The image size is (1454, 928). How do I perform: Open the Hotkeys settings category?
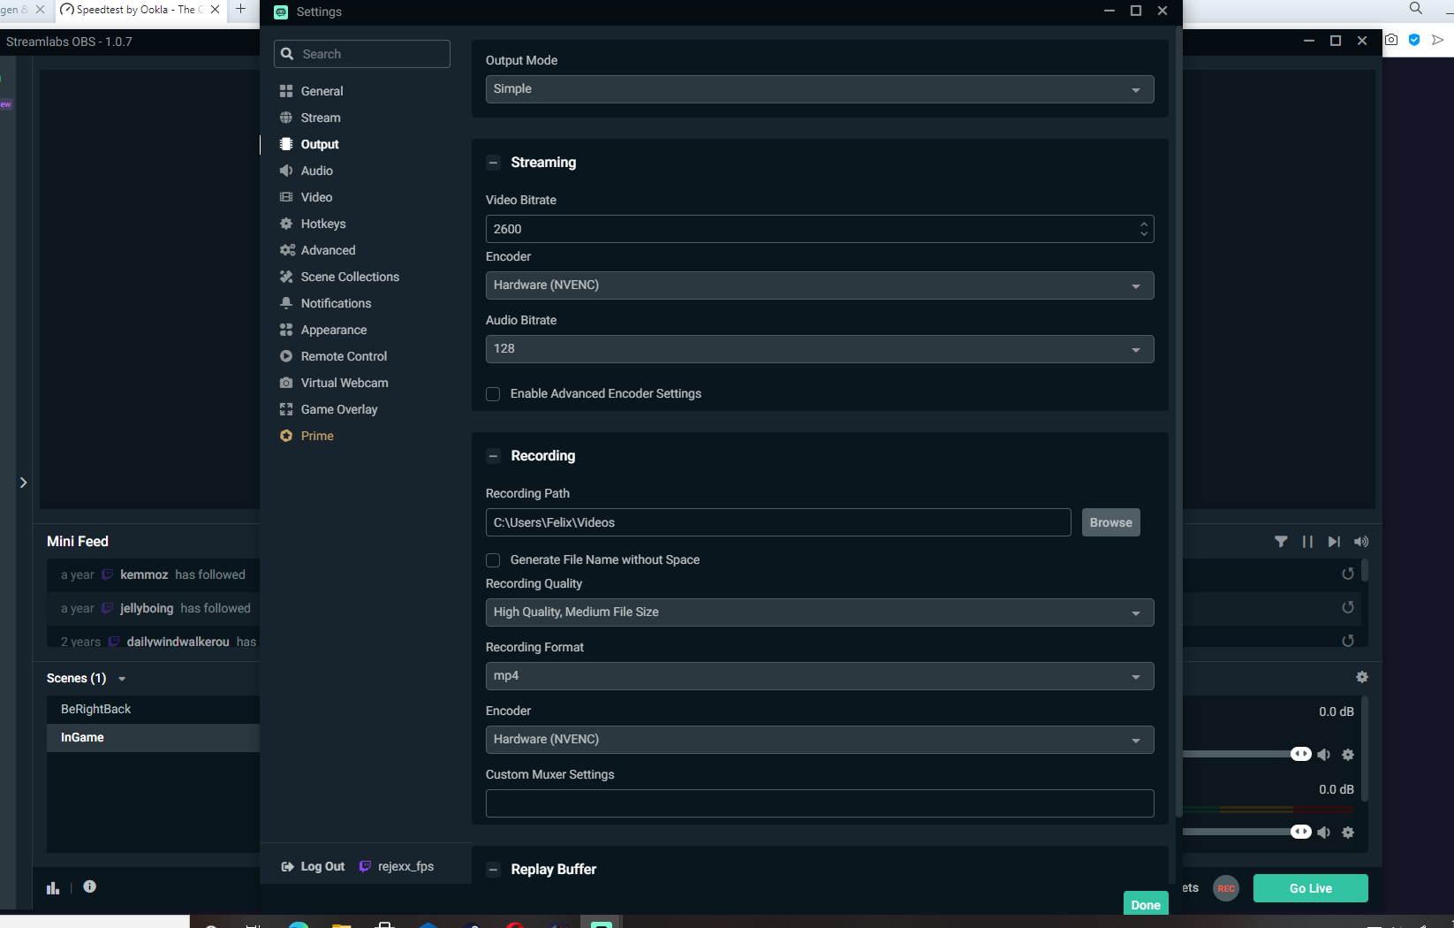click(322, 224)
